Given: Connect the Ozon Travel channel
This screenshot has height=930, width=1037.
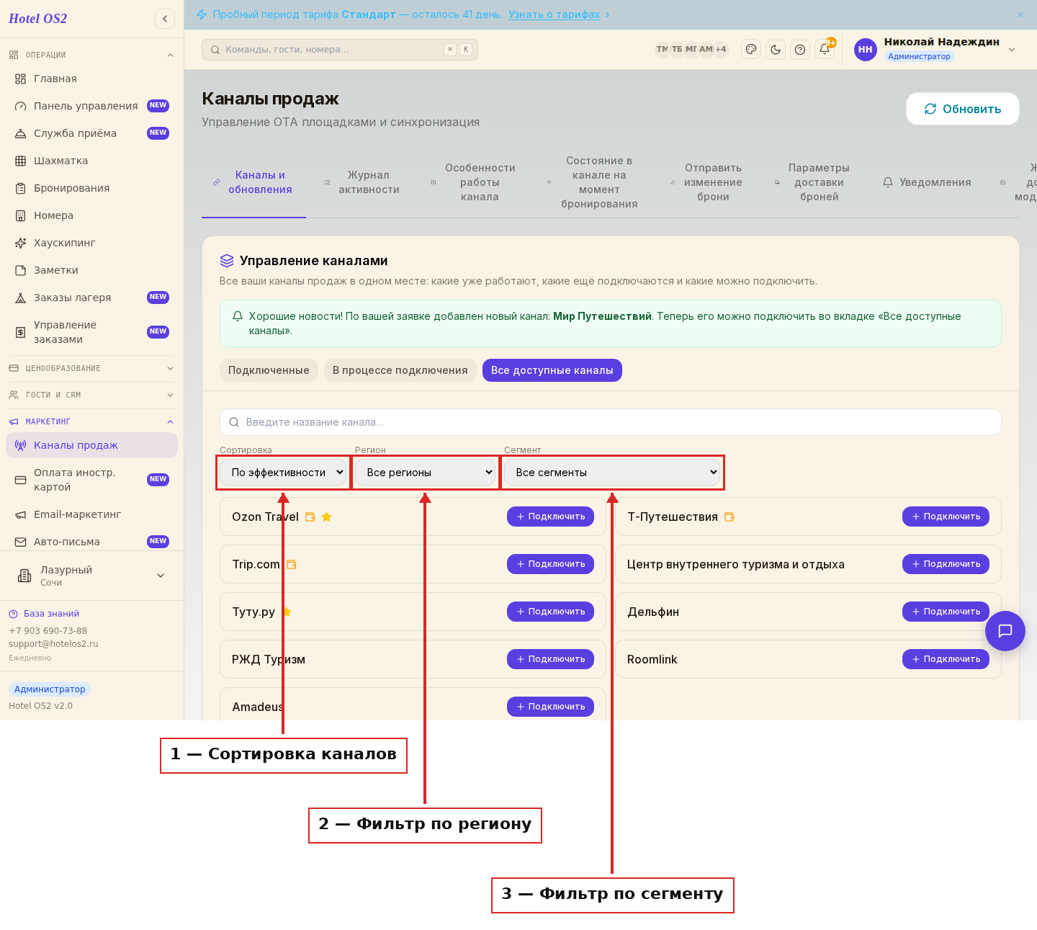Looking at the screenshot, I should [550, 517].
